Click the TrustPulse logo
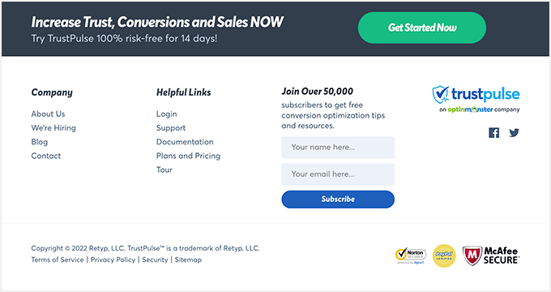The width and height of the screenshot is (551, 292). tap(476, 94)
